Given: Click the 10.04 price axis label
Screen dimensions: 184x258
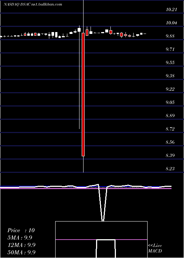Looking at the screenshot, I should click(171, 23).
